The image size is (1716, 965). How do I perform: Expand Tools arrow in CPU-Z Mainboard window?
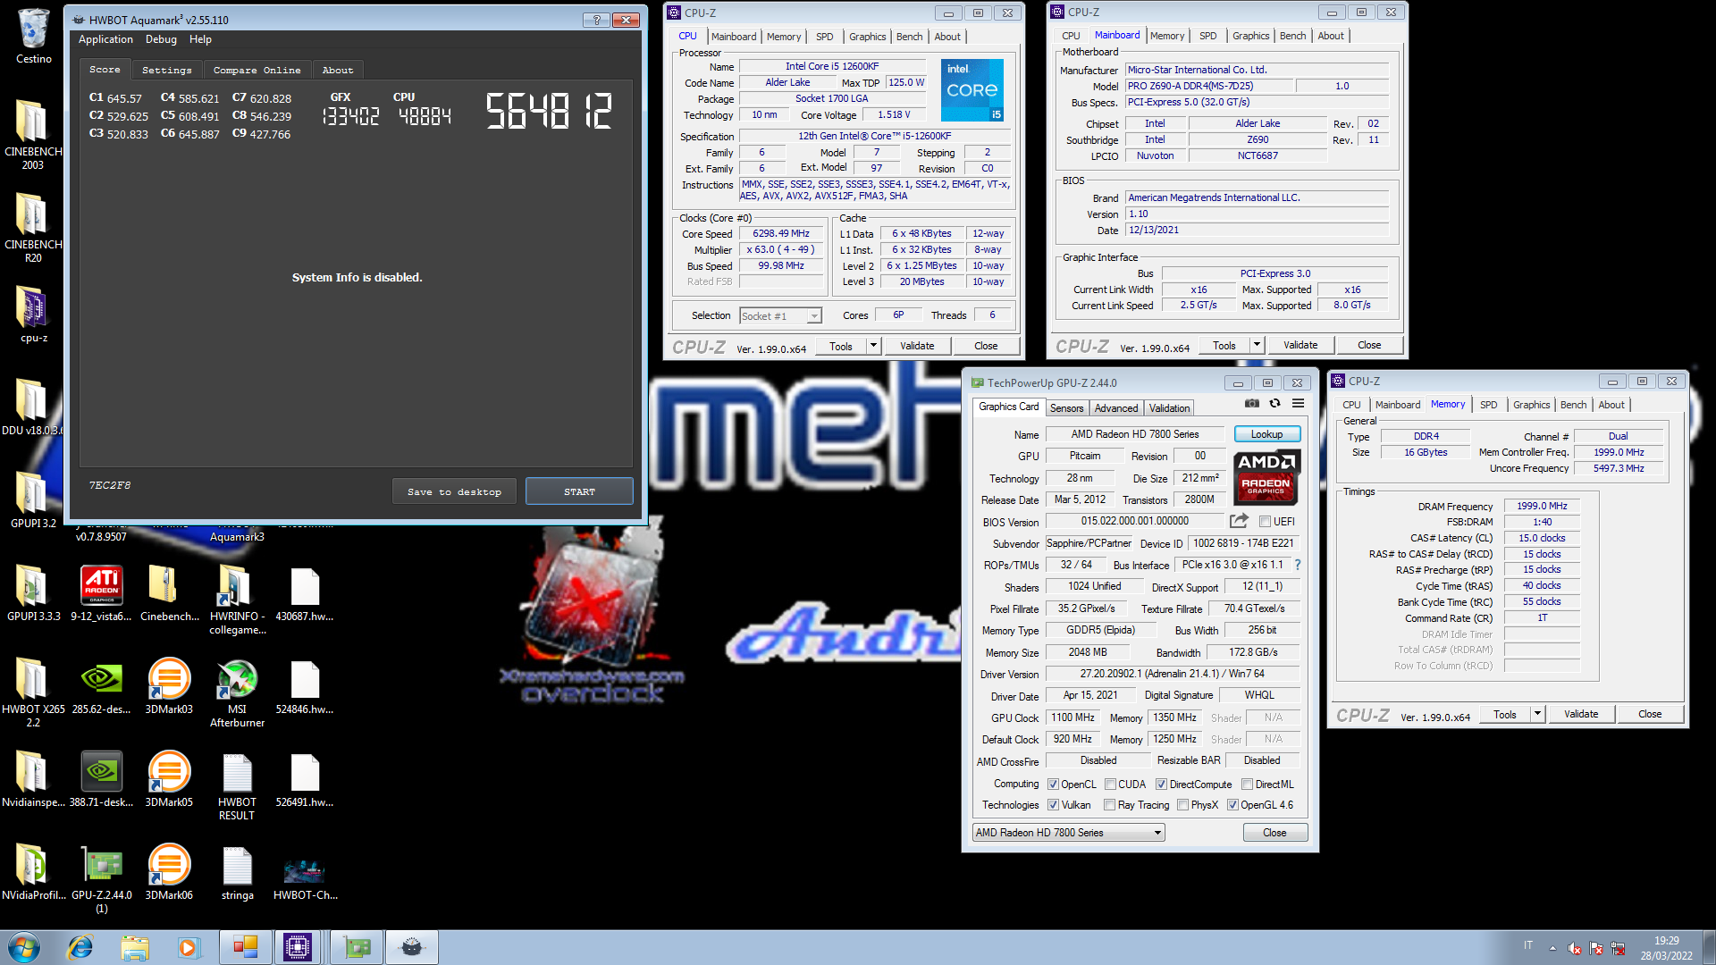pos(1257,345)
